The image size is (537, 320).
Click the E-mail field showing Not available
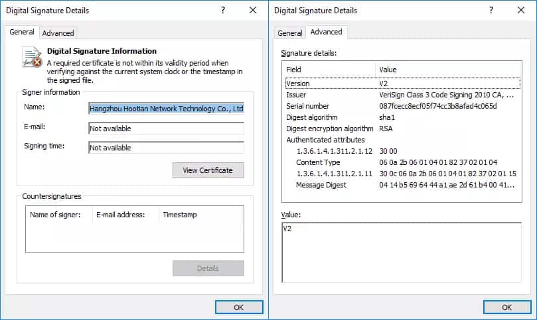coord(166,129)
